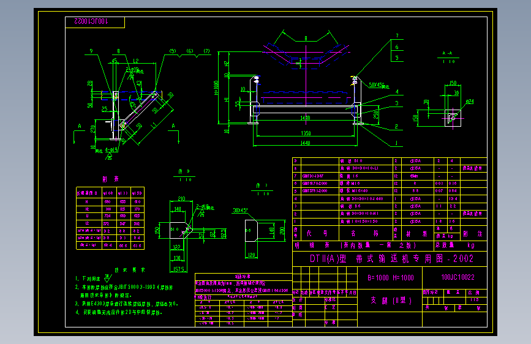Select the bottom 1440 overall width dimension
This screenshot has height=344, width=531.
(306, 143)
